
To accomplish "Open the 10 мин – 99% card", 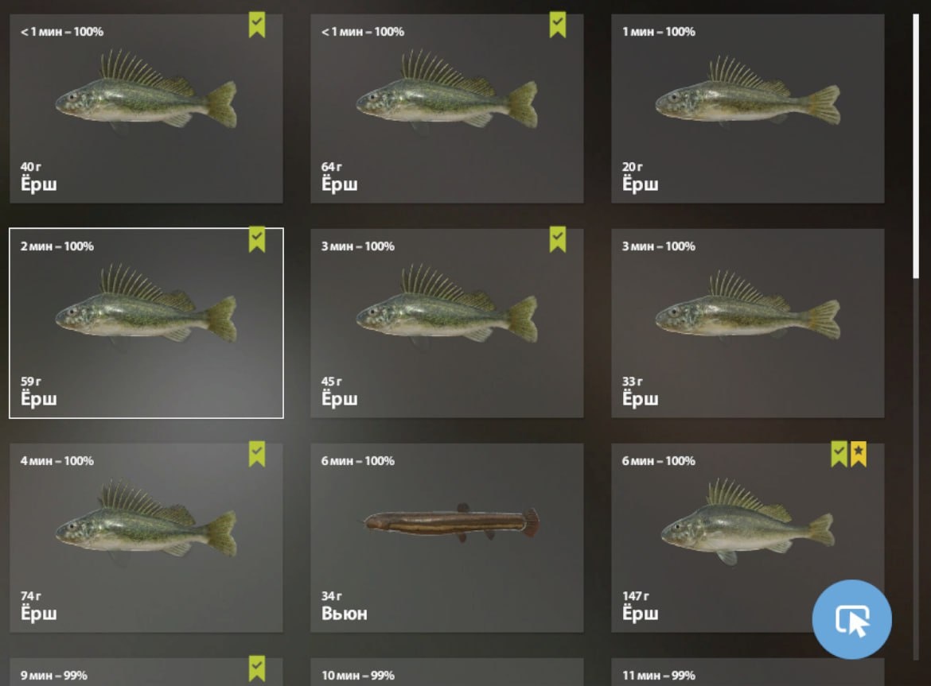I will pos(446,672).
